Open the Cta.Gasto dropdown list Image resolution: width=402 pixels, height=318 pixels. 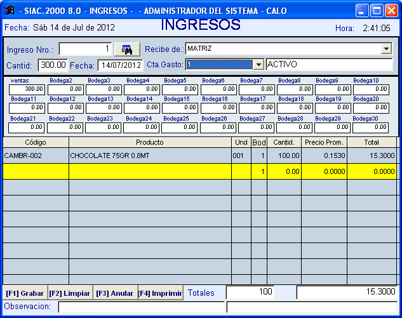(258, 65)
